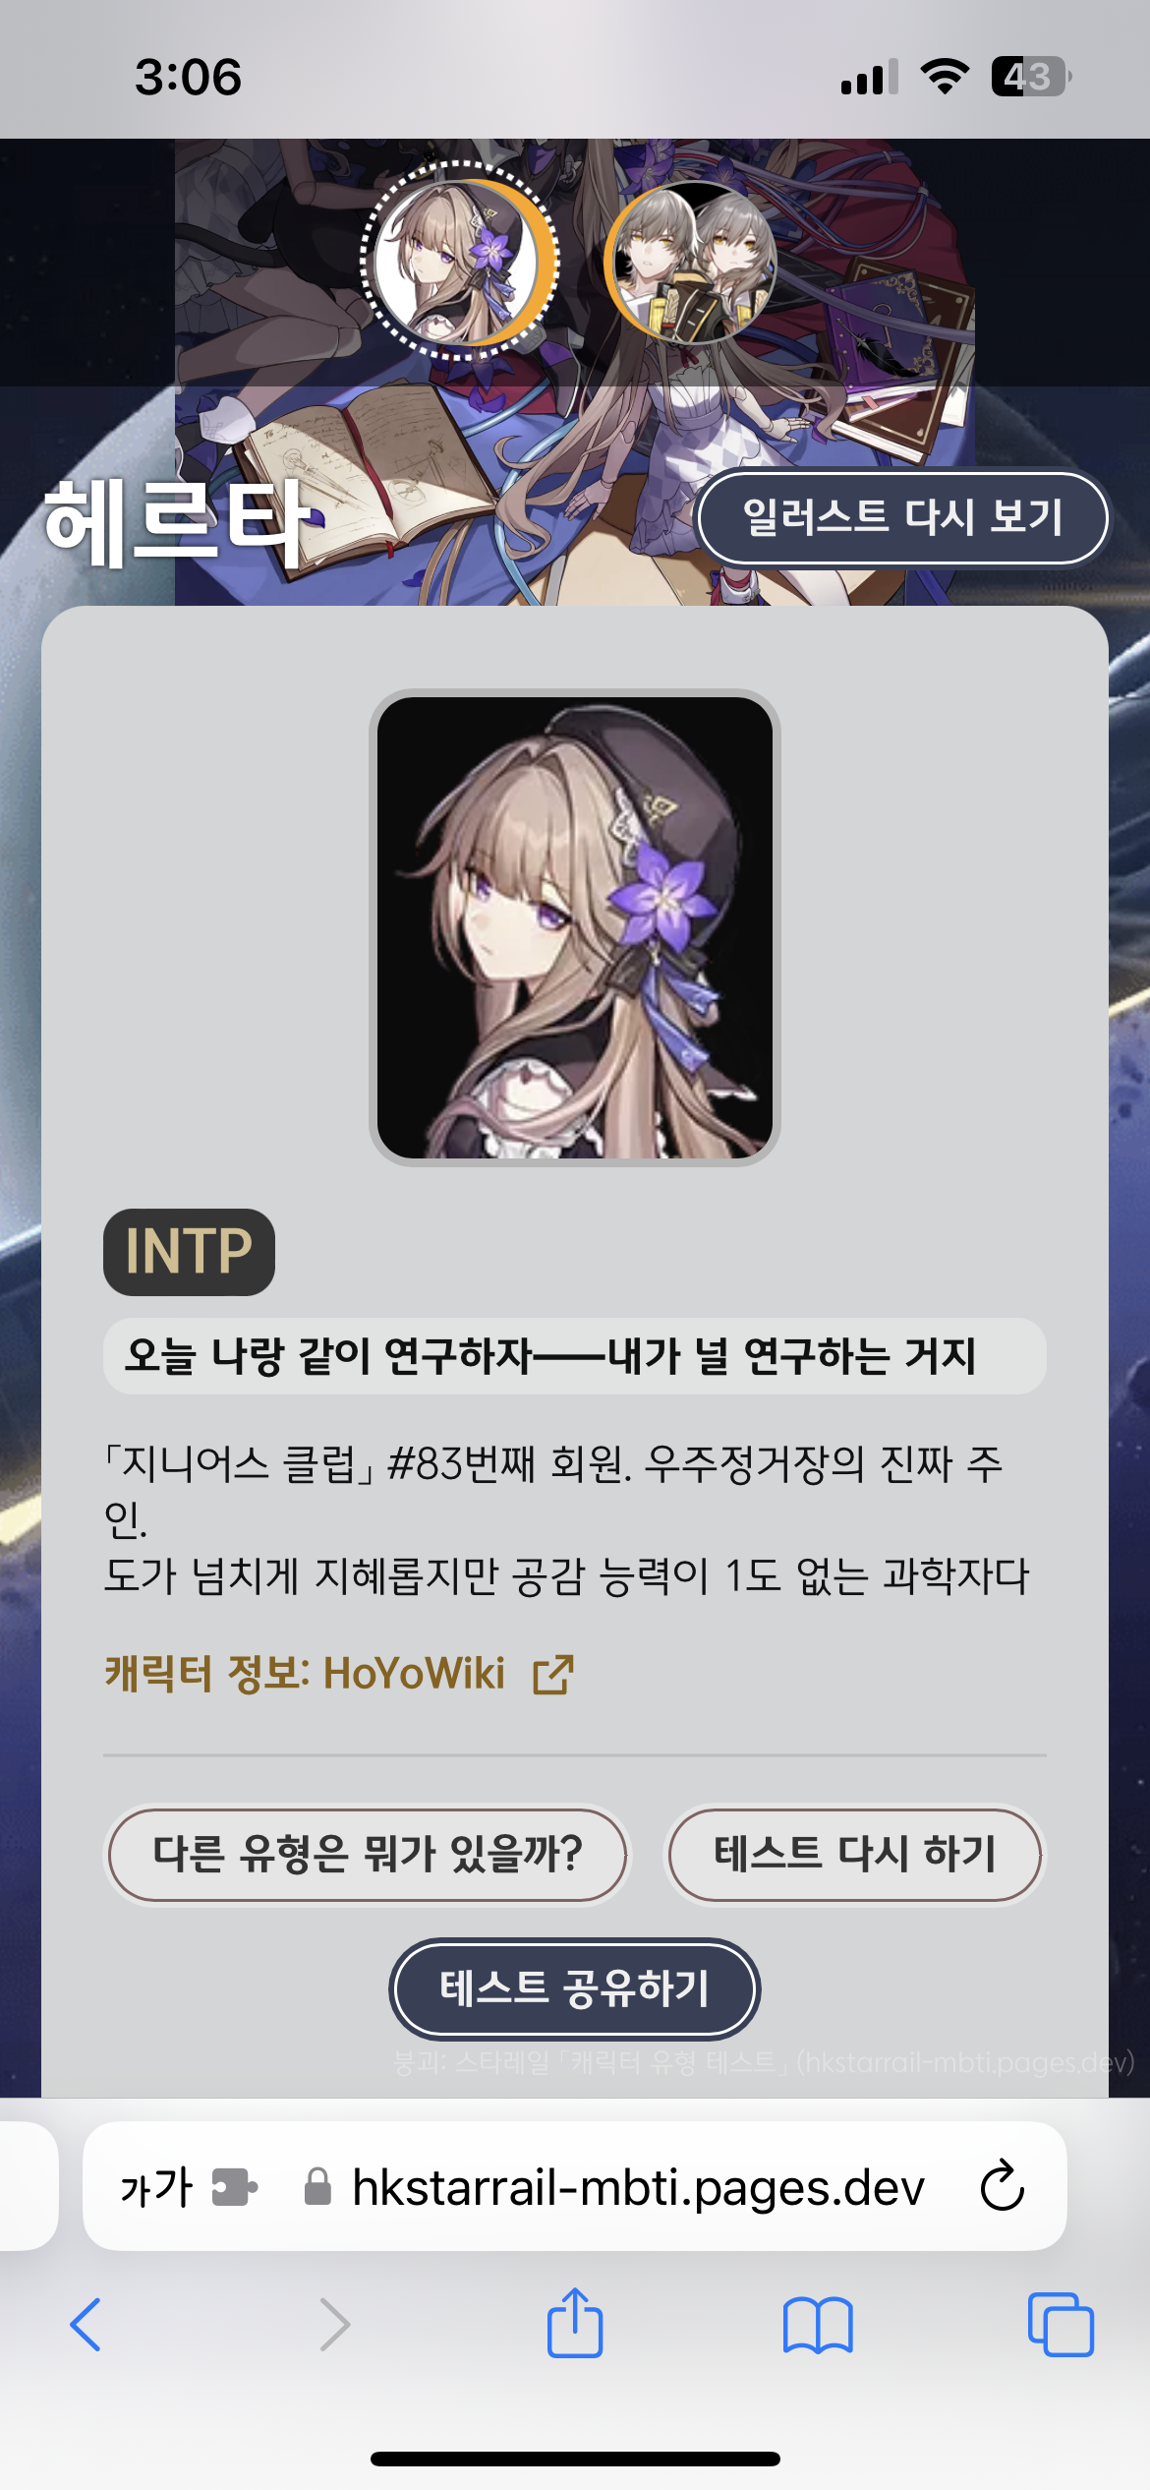Tap the INTP type badge
The image size is (1150, 2490).
pos(189,1252)
